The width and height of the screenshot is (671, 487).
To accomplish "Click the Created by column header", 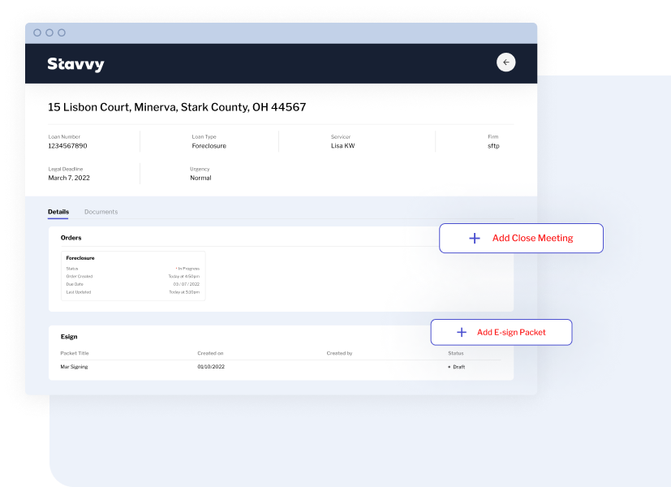I will pos(339,354).
